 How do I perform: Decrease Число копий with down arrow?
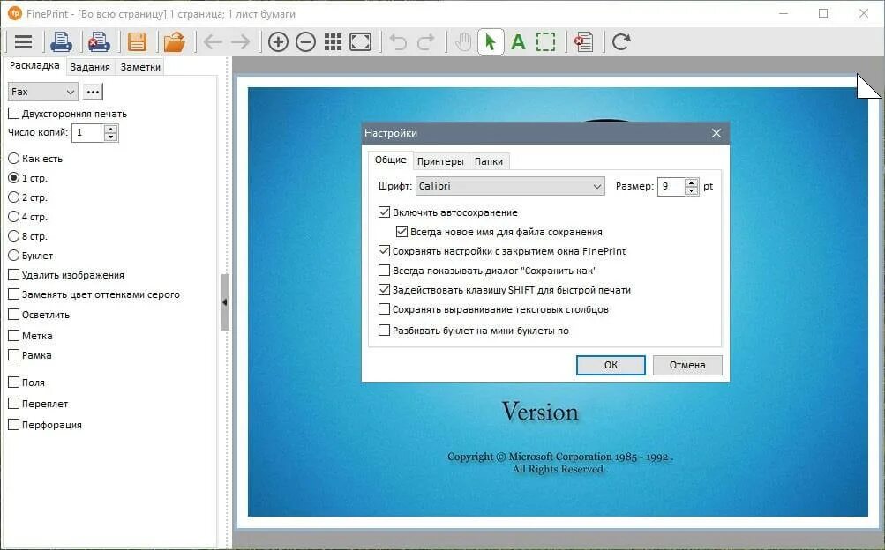[x=111, y=137]
